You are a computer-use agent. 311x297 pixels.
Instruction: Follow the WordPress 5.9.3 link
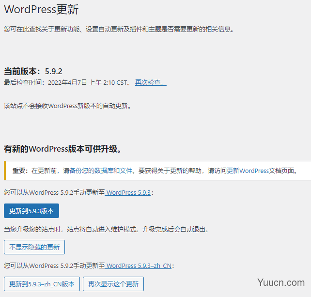(128, 193)
